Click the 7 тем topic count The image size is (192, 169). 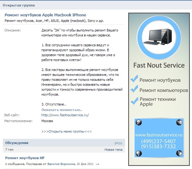[9, 150]
